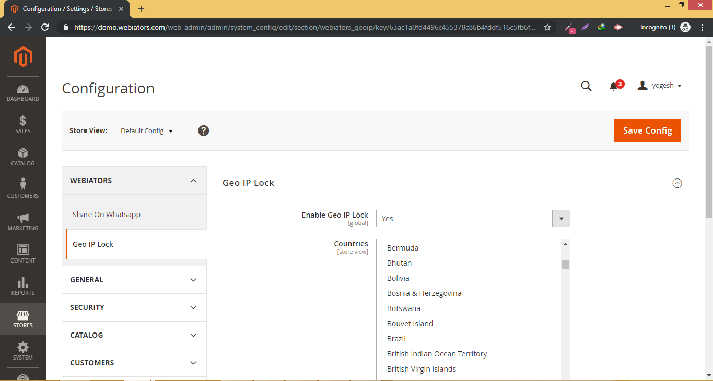Open the yogesh account menu

[x=660, y=85]
